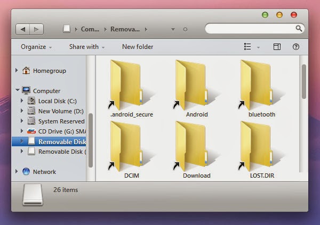Click the New Volume (D:) drive icon
This screenshot has height=225, width=320.
[31, 111]
